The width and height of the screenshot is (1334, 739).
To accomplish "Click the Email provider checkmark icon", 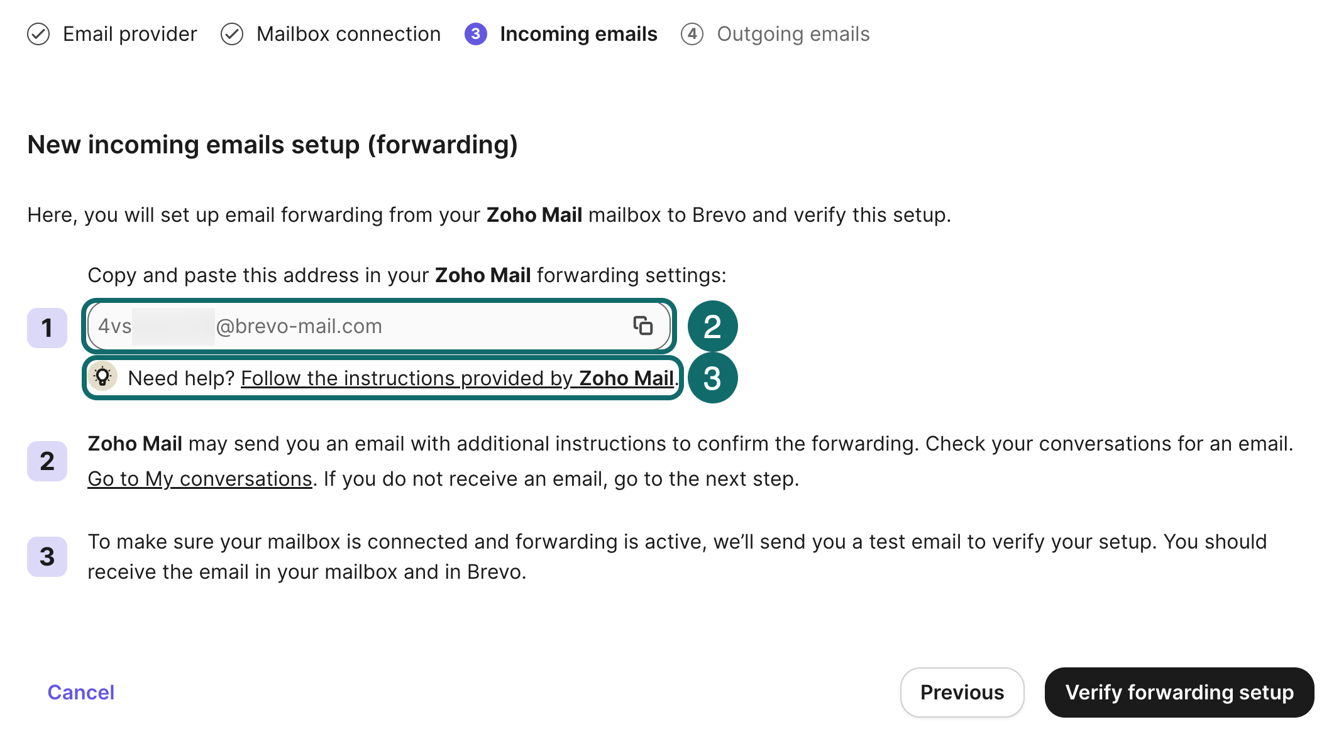I will (x=39, y=34).
